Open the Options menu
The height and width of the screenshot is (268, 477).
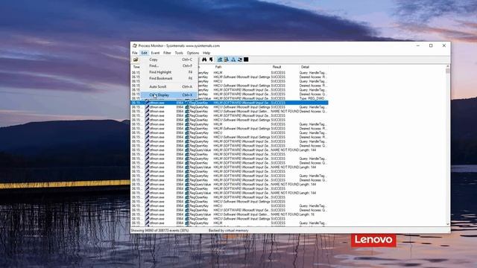tap(193, 53)
